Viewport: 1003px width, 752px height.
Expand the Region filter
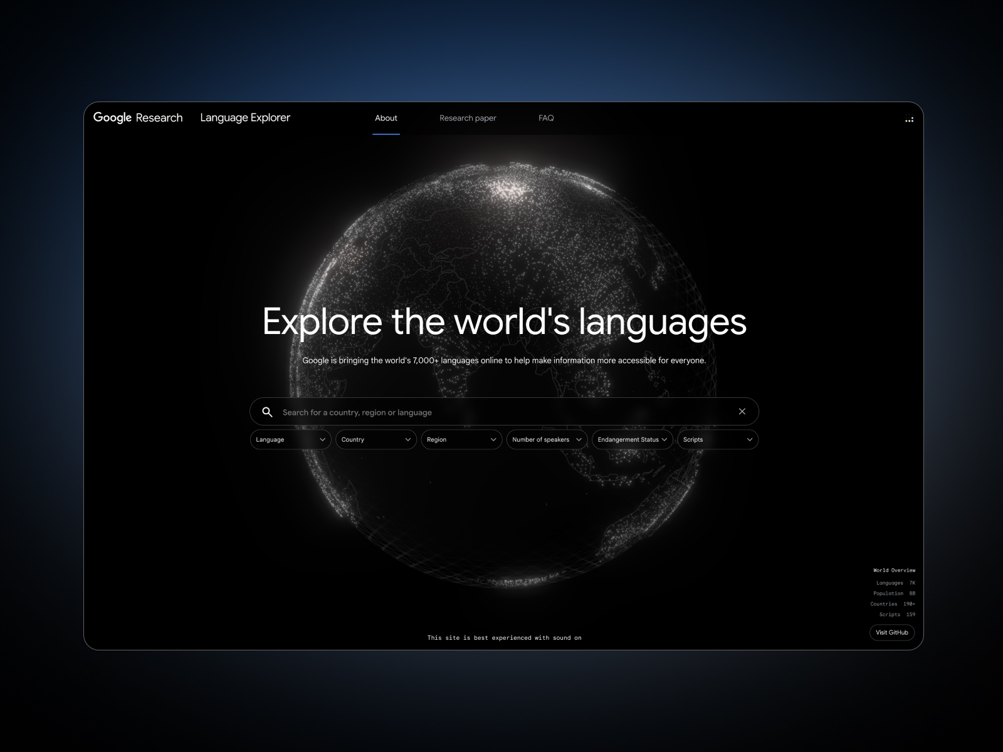pyautogui.click(x=461, y=439)
